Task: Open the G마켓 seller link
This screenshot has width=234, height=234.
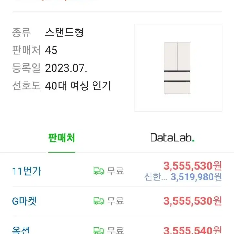Action: (24, 201)
